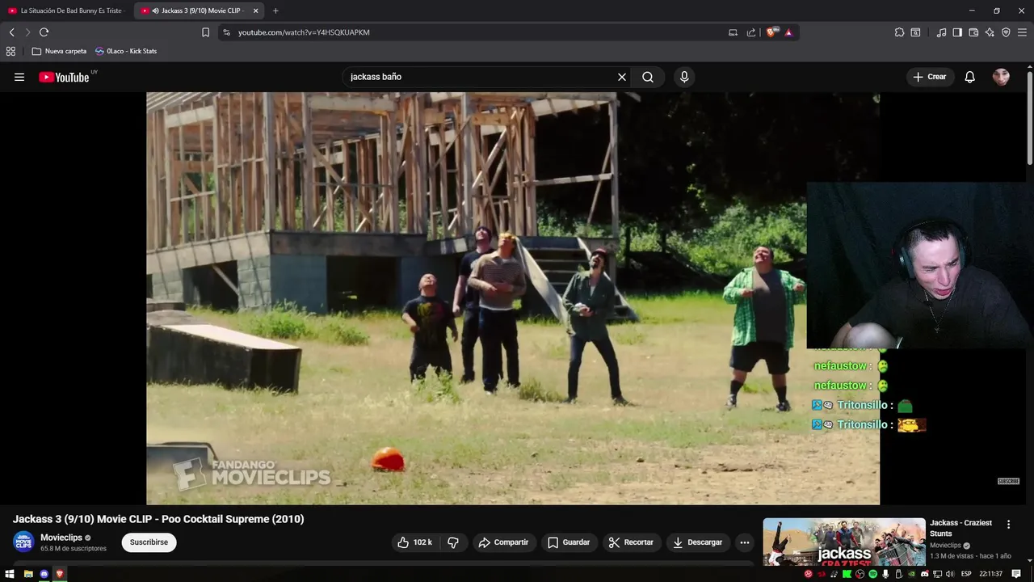Open 'Jackass - Craziest Stunts' recommended thumbnail
This screenshot has height=582, width=1034.
click(844, 542)
